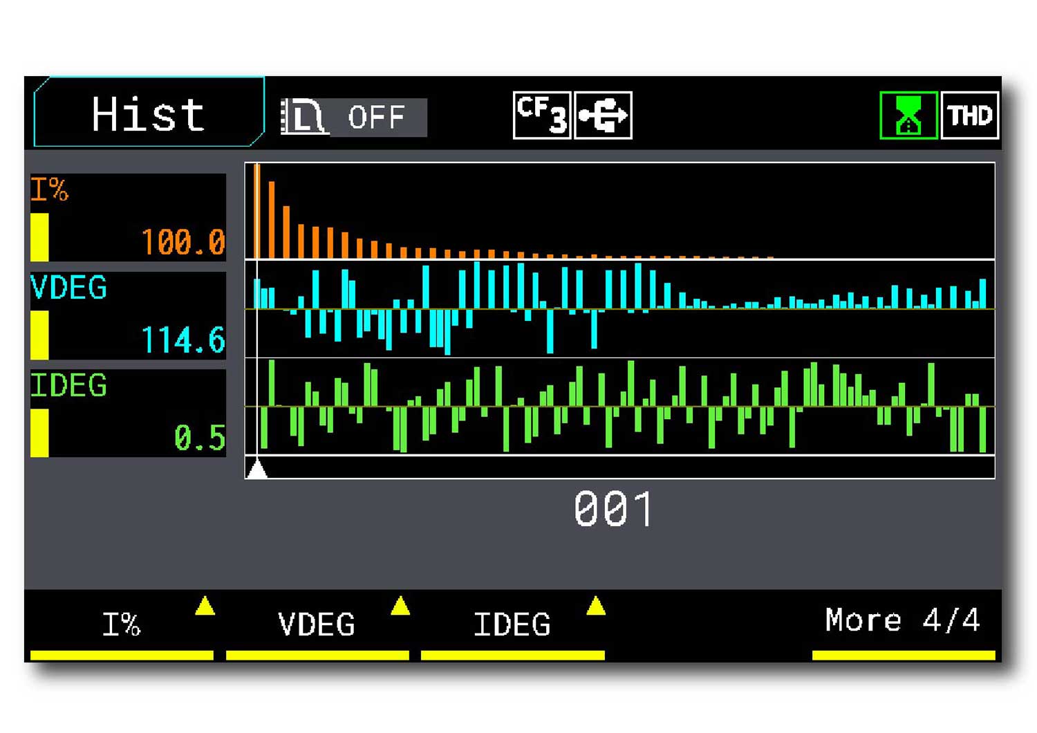Click the USB connection icon
Image resolution: width=1037 pixels, height=733 pixels.
[603, 115]
